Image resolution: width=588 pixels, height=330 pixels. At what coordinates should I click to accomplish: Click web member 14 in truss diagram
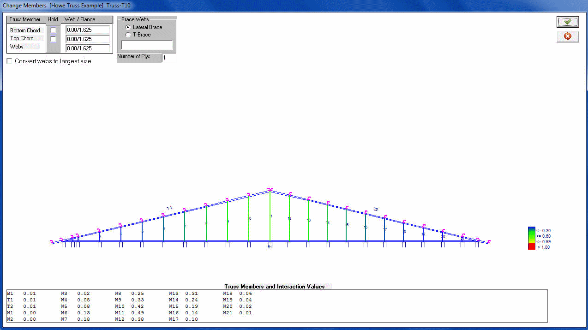pyautogui.click(x=327, y=222)
